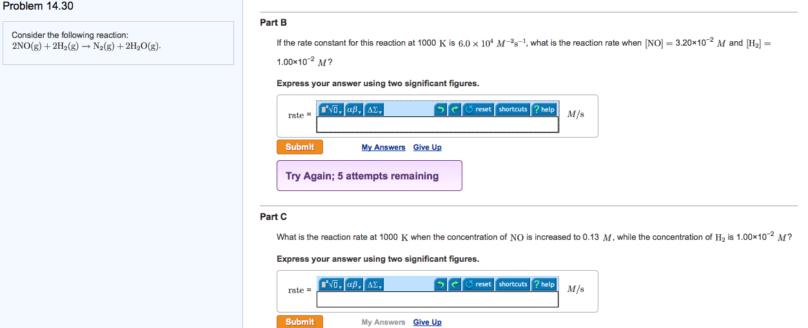Open keyboard shortcuts in Part B toolbar
Image resolution: width=808 pixels, height=328 pixels.
pyautogui.click(x=513, y=109)
